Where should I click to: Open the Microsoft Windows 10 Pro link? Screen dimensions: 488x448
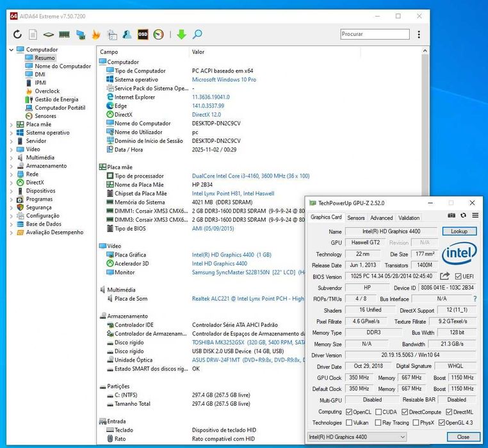coord(224,79)
